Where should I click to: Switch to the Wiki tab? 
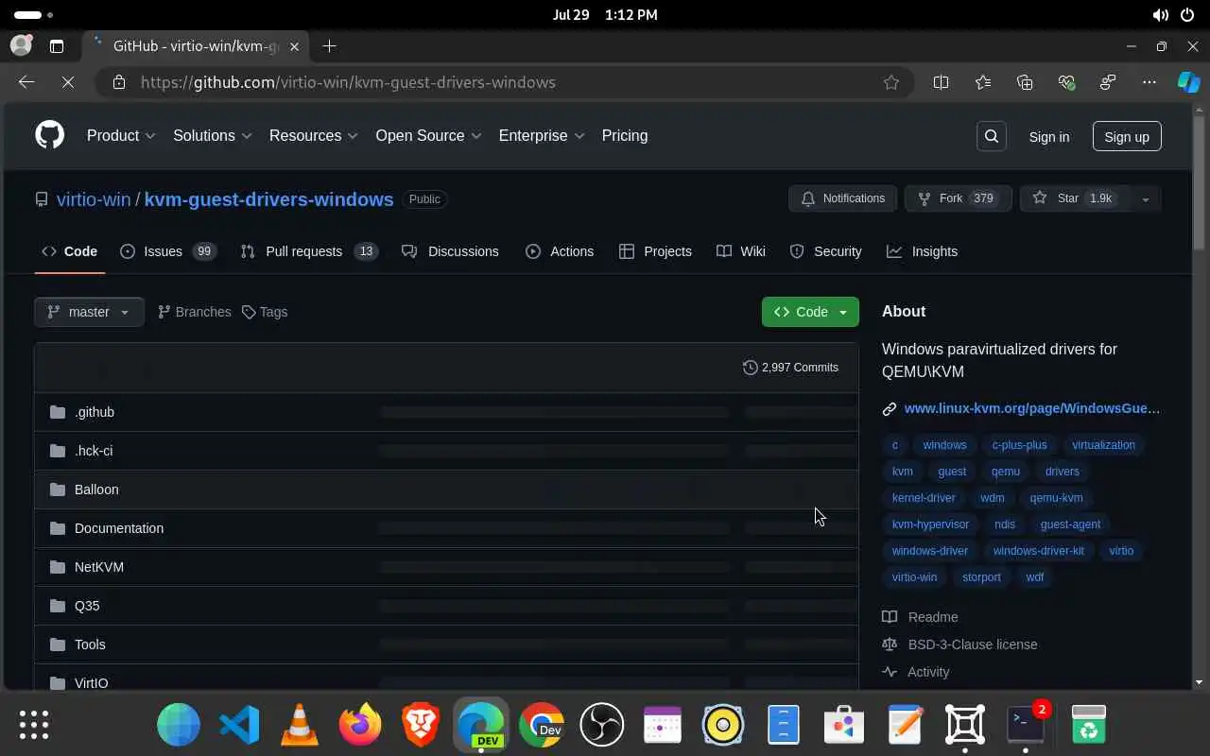pyautogui.click(x=741, y=251)
